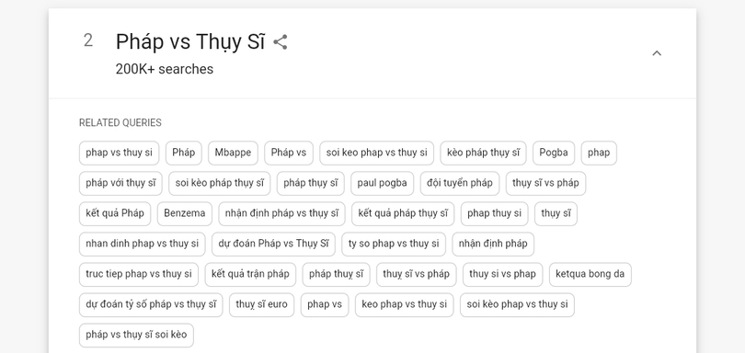Click the kết quả trận pháp chip
The height and width of the screenshot is (353, 745).
[x=250, y=275]
